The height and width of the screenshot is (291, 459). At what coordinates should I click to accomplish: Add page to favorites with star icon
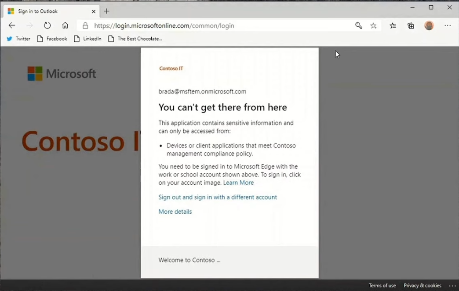[x=373, y=26]
